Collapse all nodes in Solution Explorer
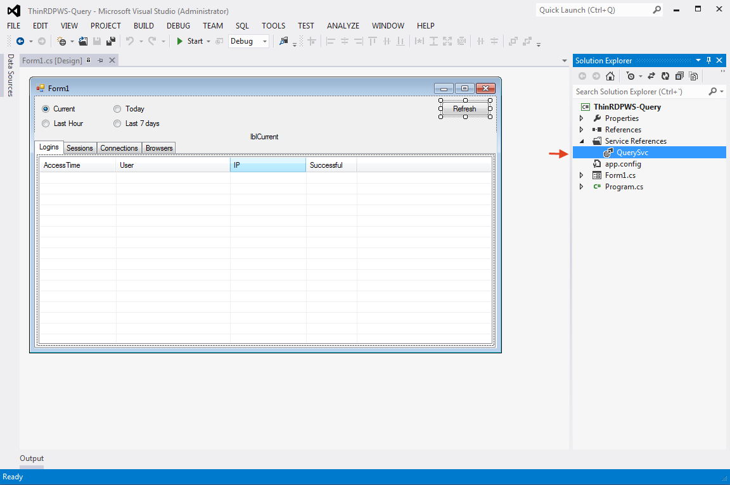The width and height of the screenshot is (730, 485). pos(679,75)
